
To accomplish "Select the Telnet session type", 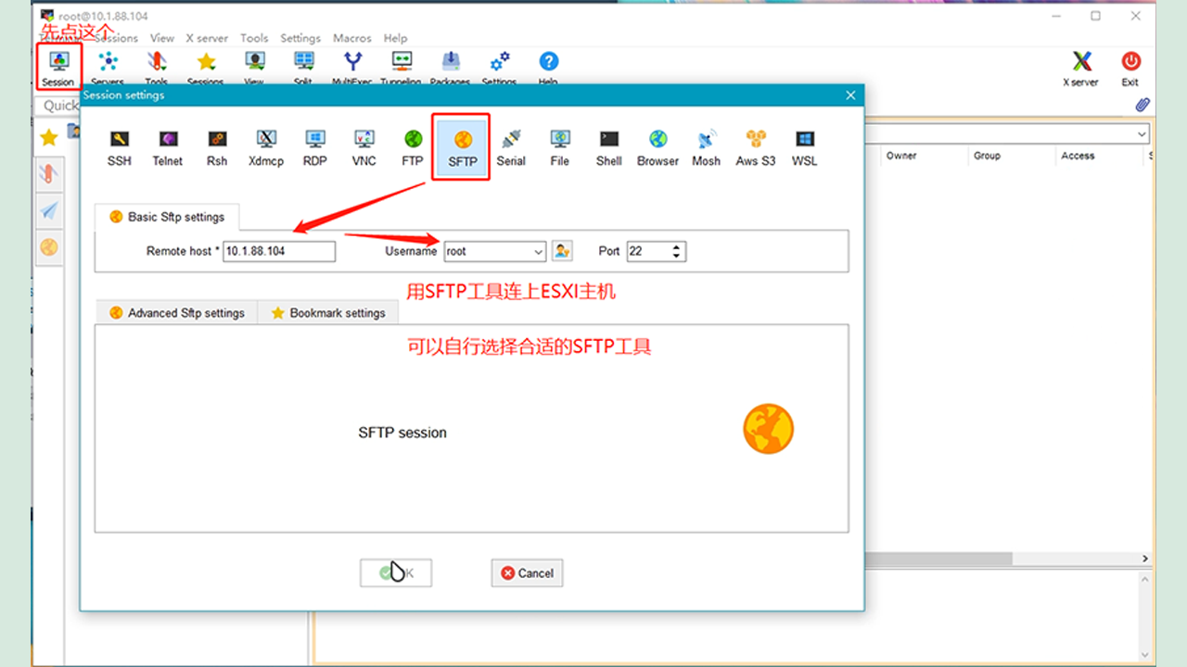I will [168, 148].
